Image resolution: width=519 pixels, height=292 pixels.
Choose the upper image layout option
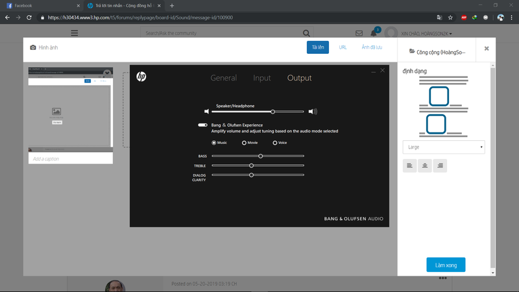pos(439,96)
